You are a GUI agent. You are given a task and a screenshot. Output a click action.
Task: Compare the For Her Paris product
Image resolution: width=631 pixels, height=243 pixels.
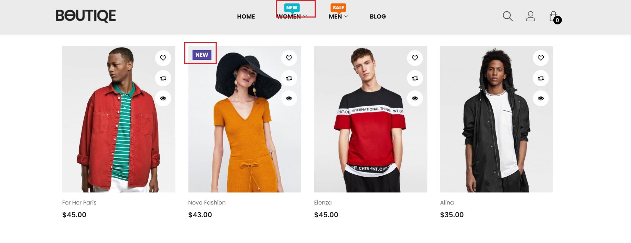tap(163, 78)
